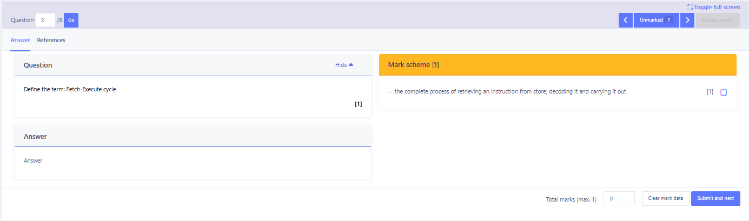Click the Answer panel heading

(35, 137)
